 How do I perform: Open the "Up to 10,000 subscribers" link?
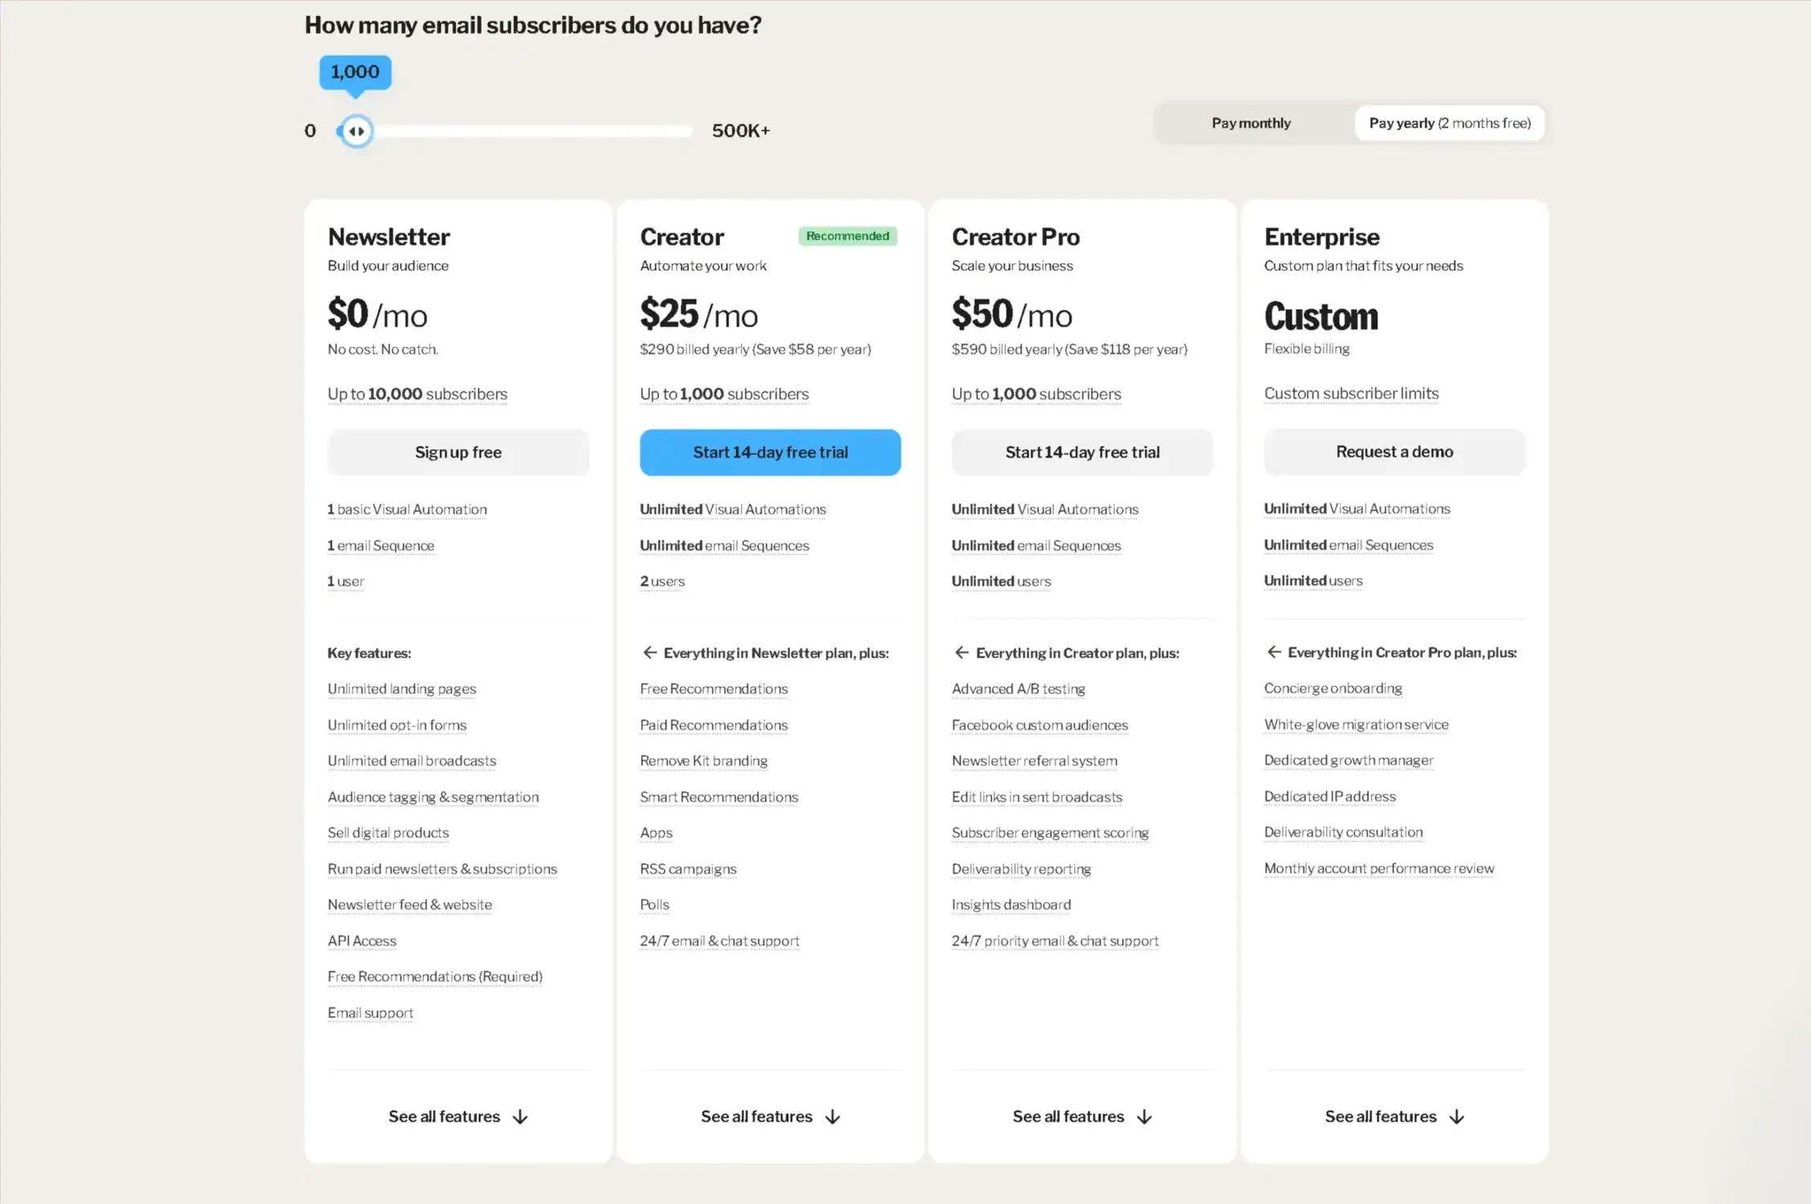click(x=417, y=393)
